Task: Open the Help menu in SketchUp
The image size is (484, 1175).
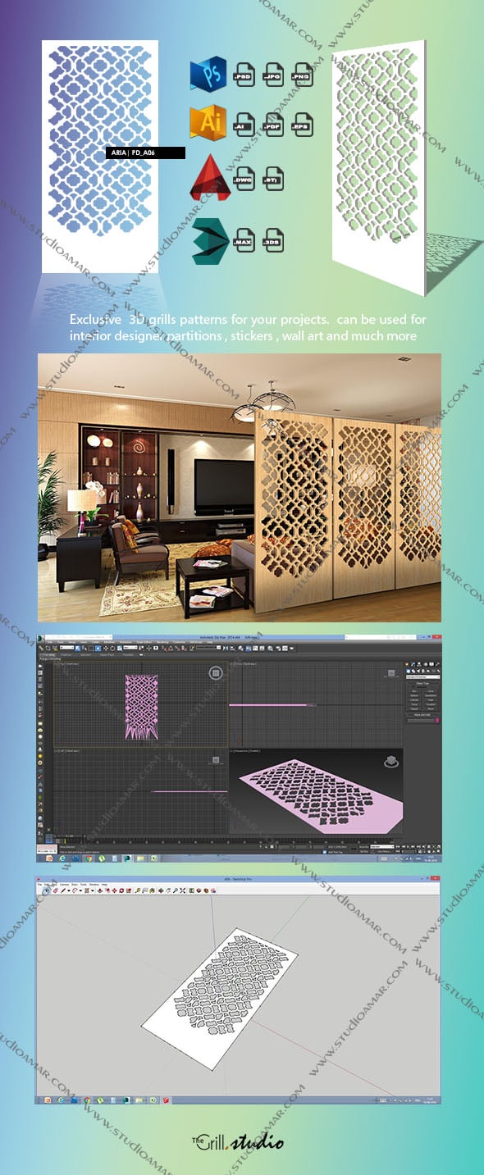Action: [x=104, y=885]
